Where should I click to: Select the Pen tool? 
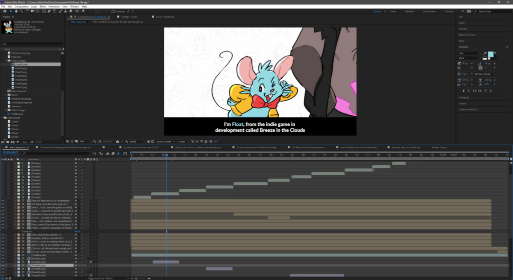(50, 11)
